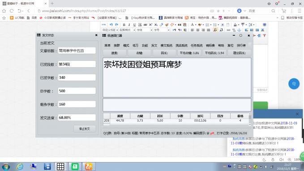Insert a blockquote with the quote icon
Screen dimensions: 304x171
[x=180, y=25]
